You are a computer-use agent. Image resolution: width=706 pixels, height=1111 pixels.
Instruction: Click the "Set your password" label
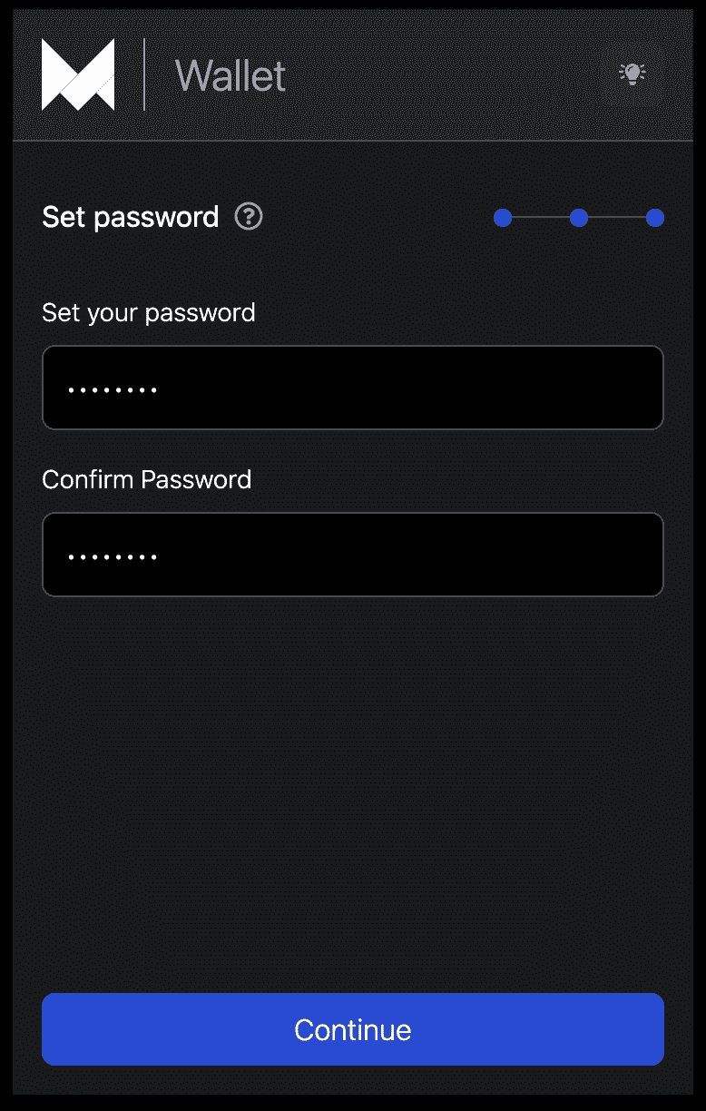[x=148, y=313]
